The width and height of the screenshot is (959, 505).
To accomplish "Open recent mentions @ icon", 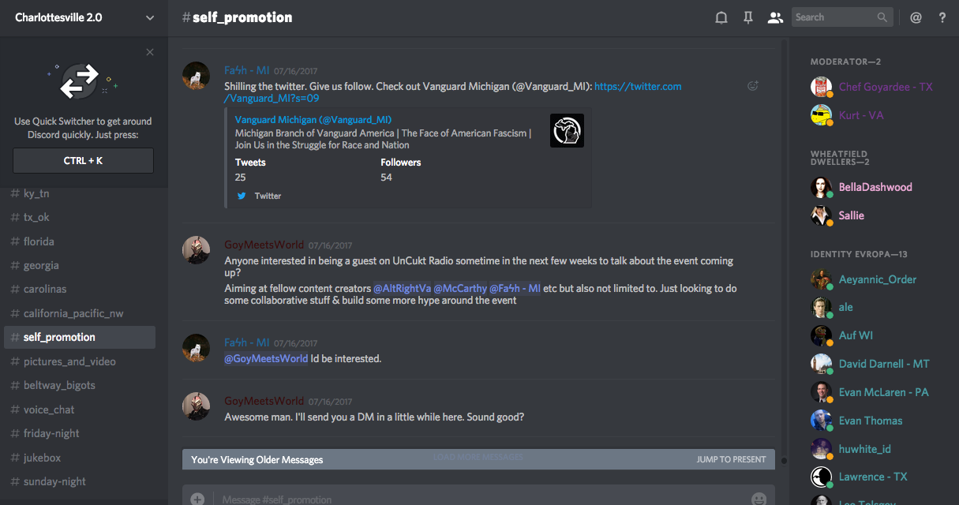I will 916,17.
